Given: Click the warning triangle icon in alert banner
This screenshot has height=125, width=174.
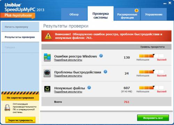Looking at the screenshot, I should click(48, 36).
